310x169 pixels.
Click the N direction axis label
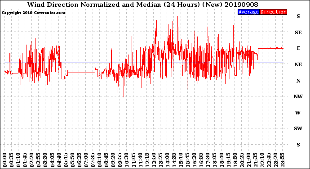(x=298, y=81)
